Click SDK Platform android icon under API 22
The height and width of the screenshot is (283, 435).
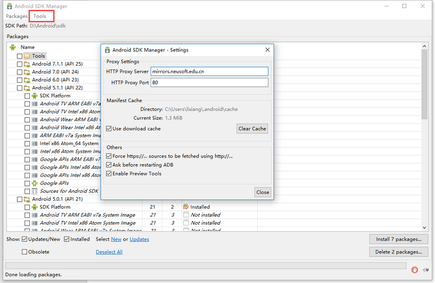34,96
